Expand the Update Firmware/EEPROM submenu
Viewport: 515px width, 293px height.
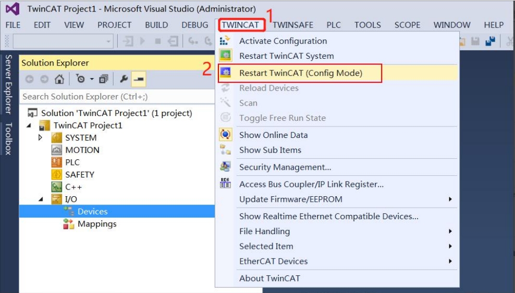click(x=450, y=199)
